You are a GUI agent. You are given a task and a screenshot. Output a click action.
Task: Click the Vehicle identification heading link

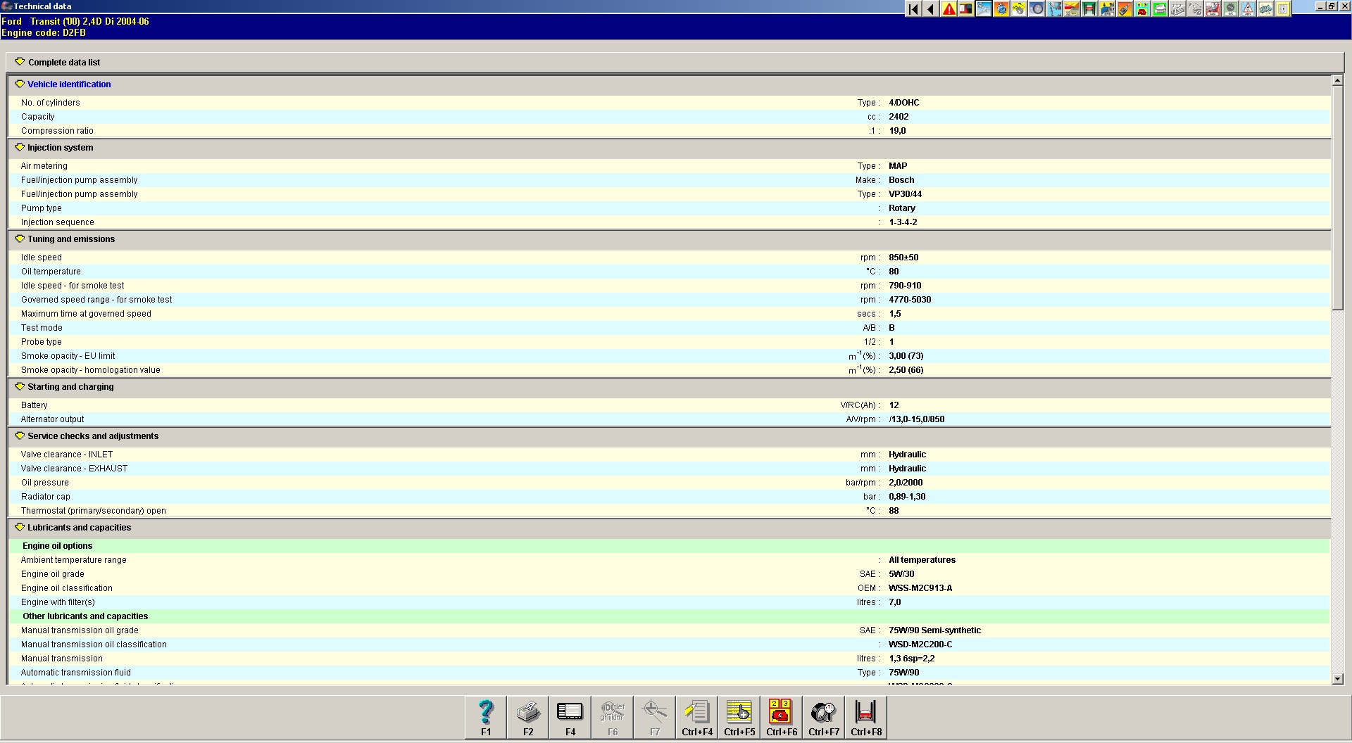(69, 84)
